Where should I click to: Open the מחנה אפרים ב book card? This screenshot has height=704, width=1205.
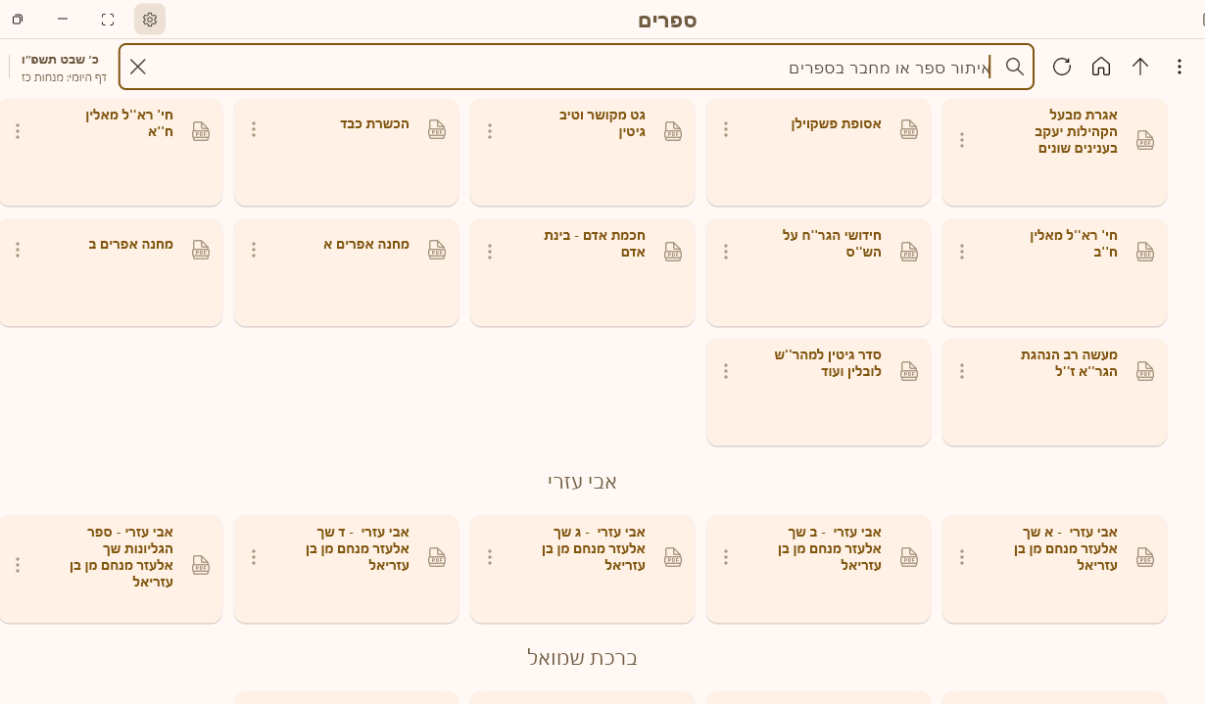[111, 271]
